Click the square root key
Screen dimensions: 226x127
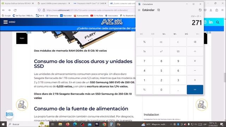(x=178, y=51)
